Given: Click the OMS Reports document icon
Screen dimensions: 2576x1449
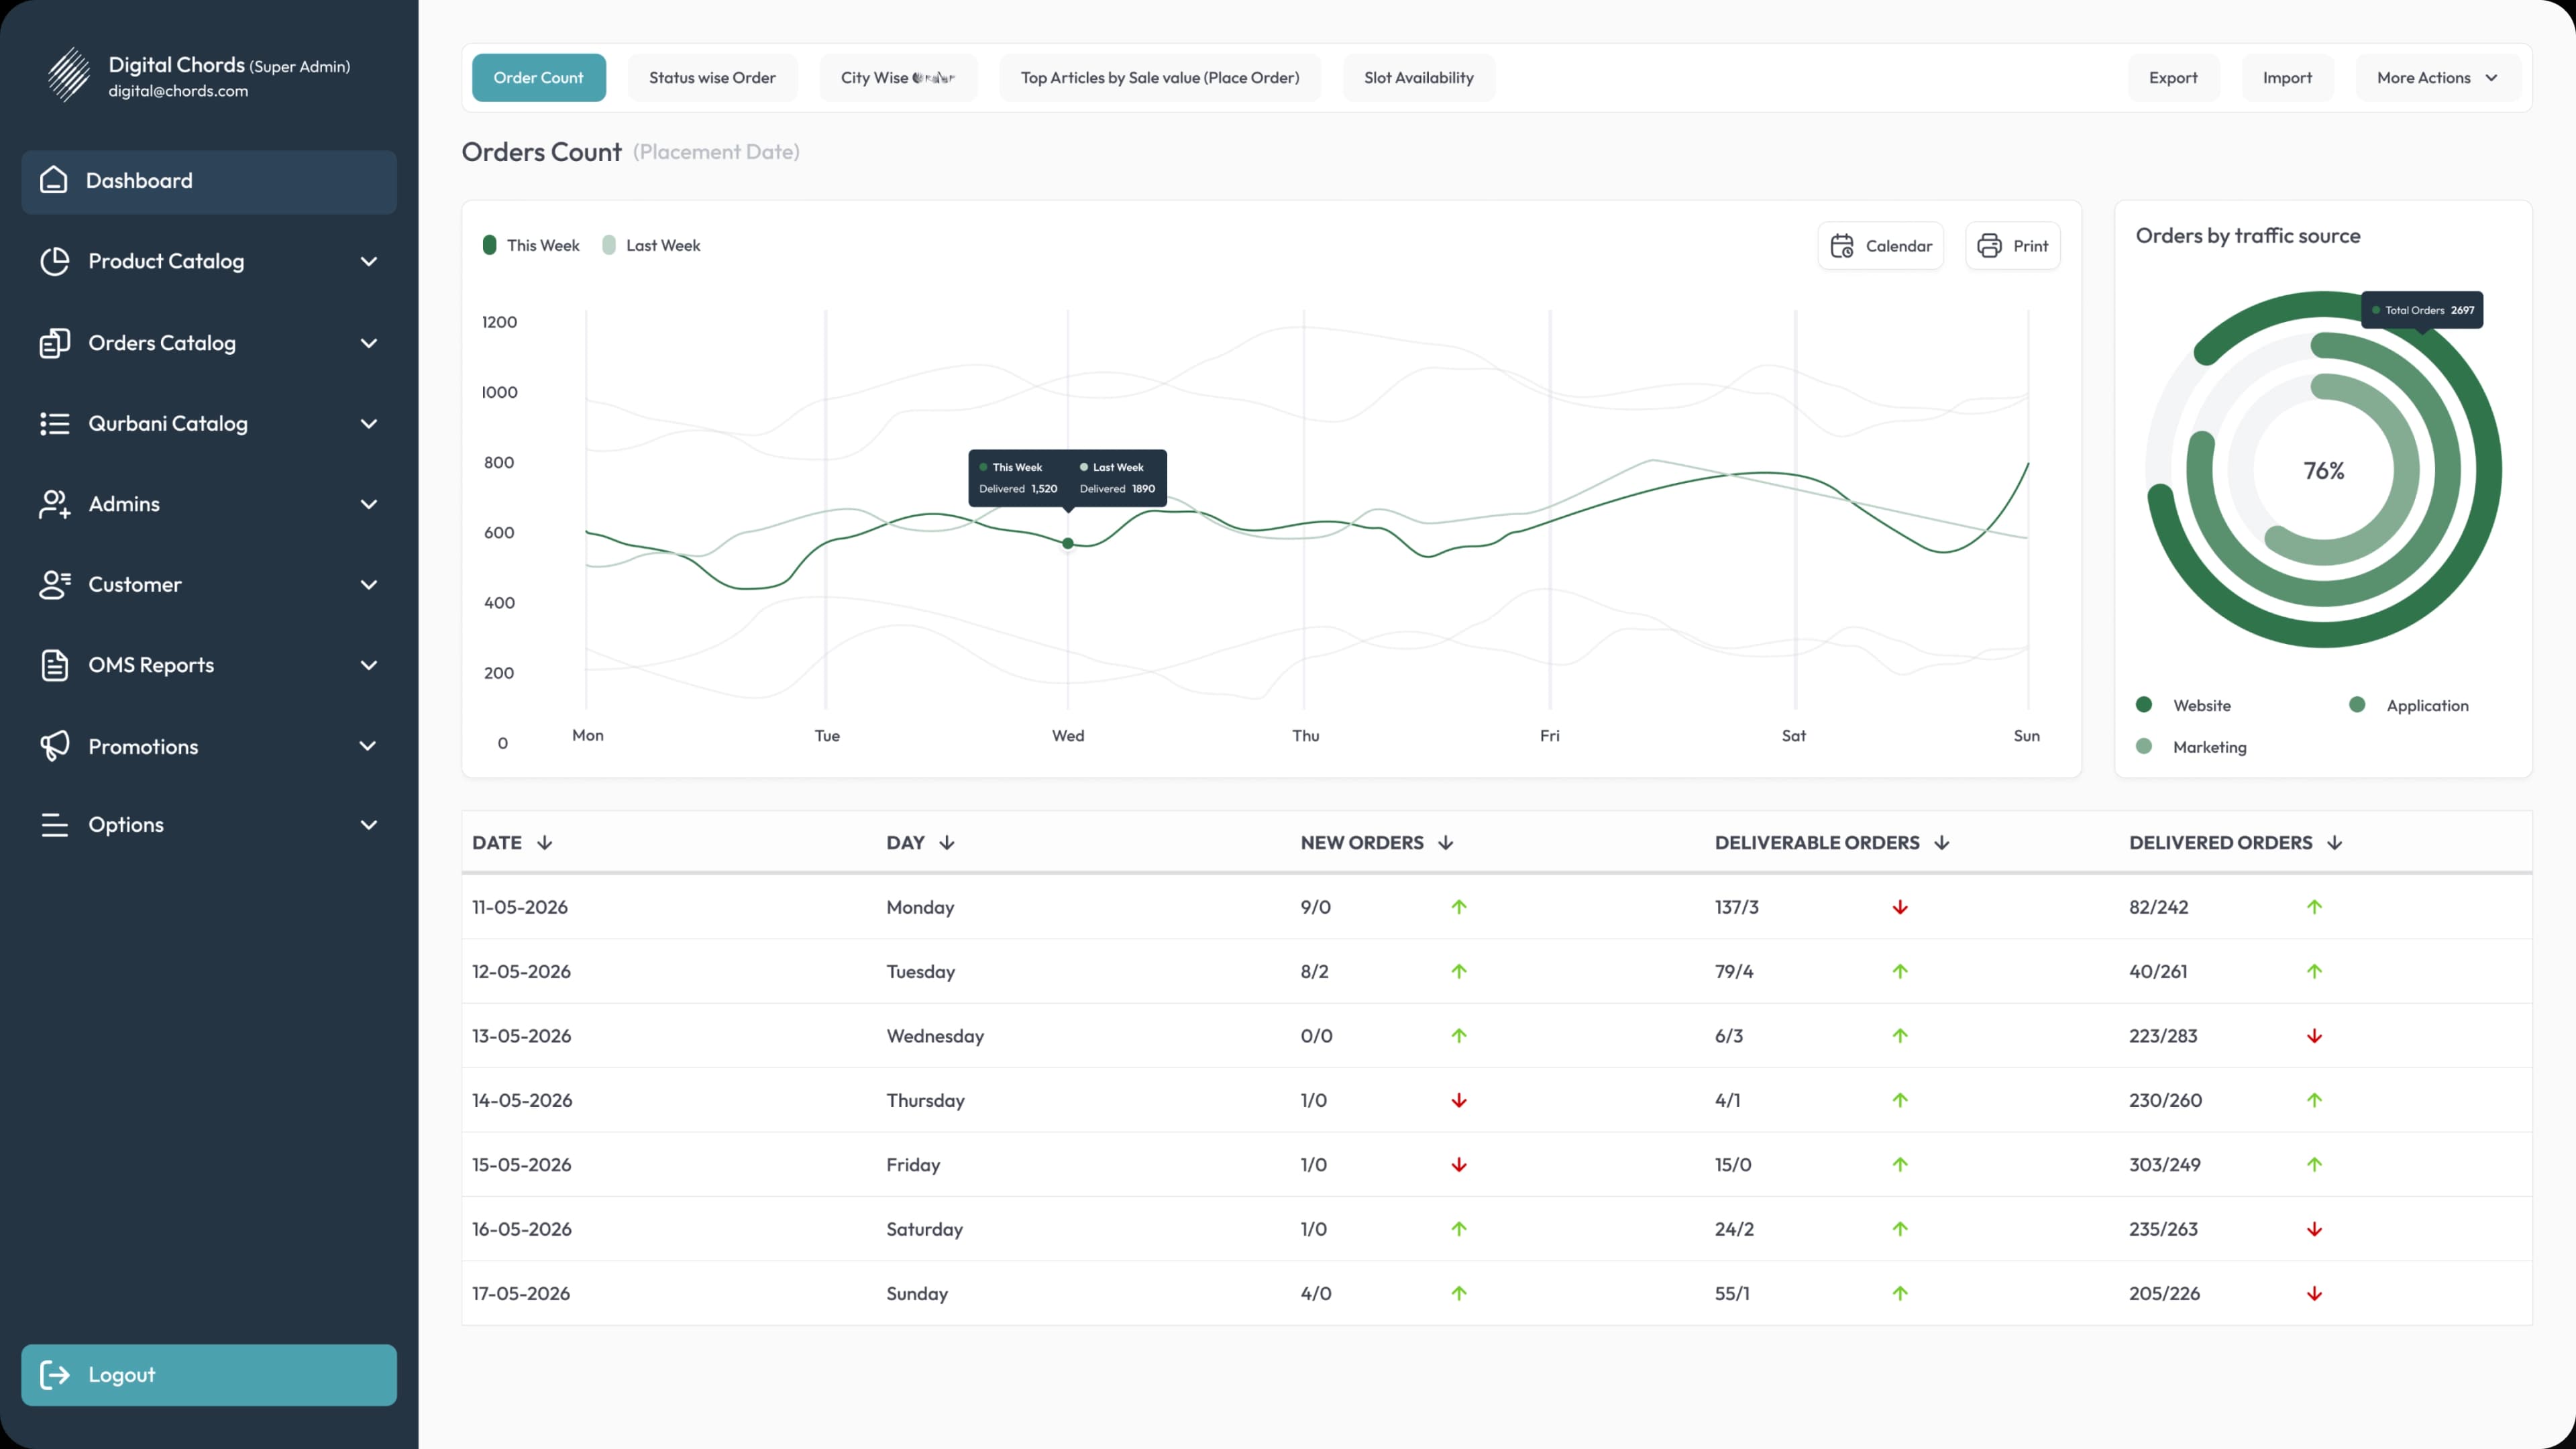Looking at the screenshot, I should 54,665.
